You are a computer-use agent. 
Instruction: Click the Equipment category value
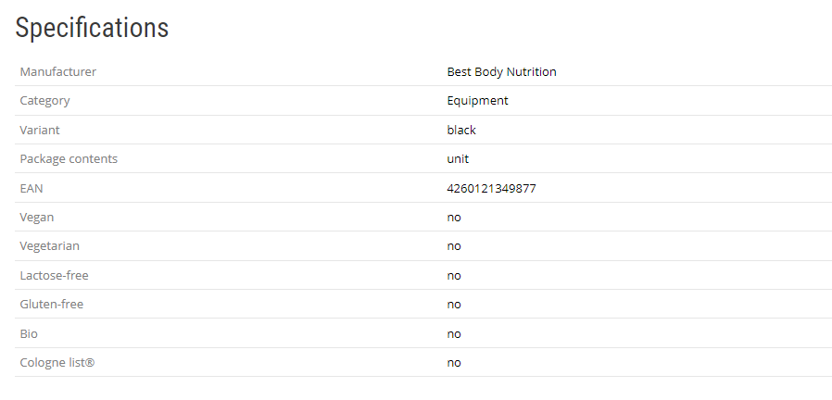click(477, 101)
